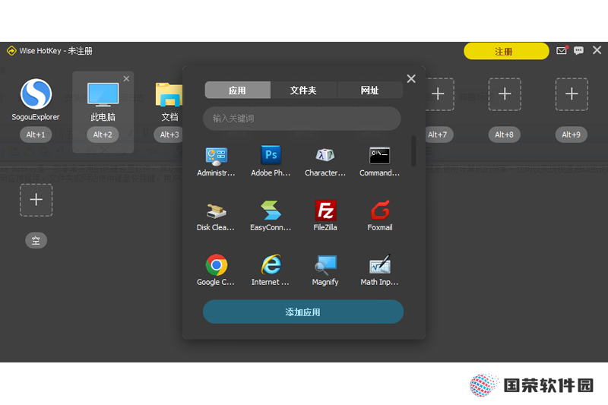
Task: Open the mail envelope icon in title bar
Action: (x=562, y=50)
